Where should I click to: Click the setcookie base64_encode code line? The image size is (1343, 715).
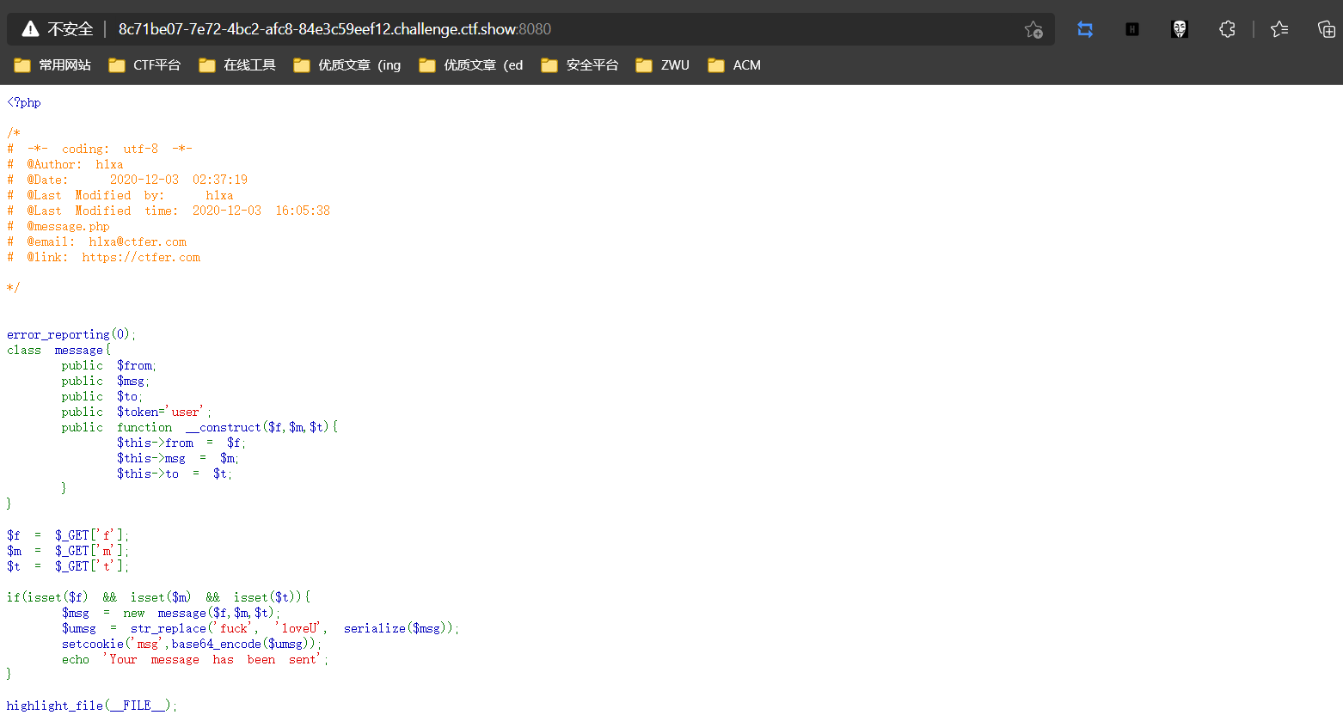192,644
